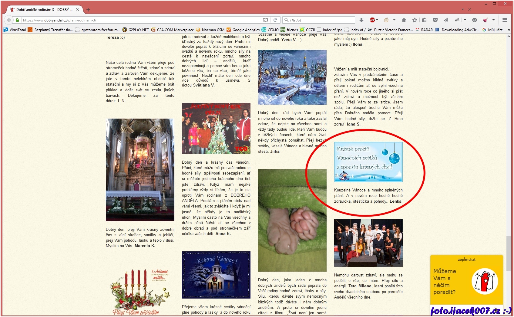The width and height of the screenshot is (514, 317).
Task: Toggle Reader View book icon
Action: point(265,20)
